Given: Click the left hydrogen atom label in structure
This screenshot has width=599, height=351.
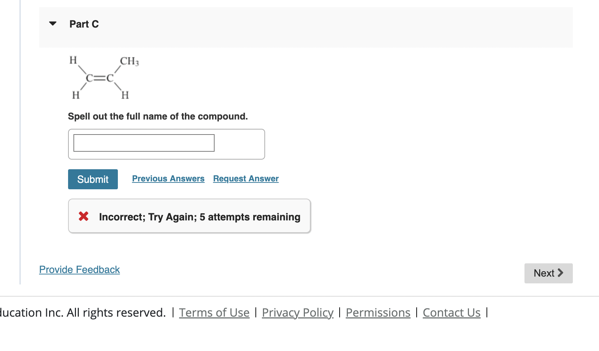Looking at the screenshot, I should click(x=72, y=60).
